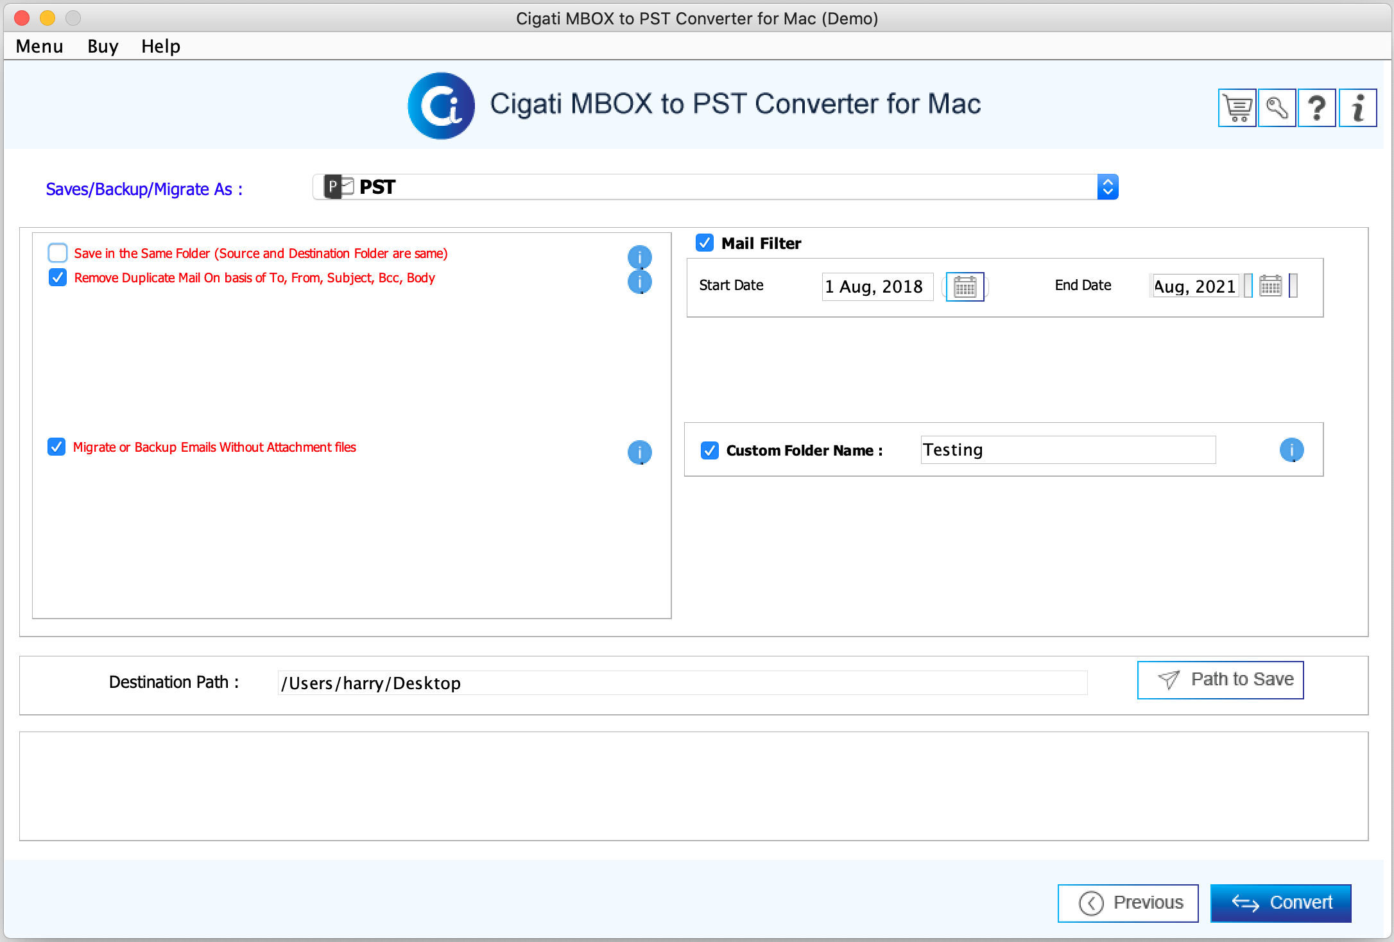
Task: Show info for Custom Folder Name
Action: pos(1291,450)
